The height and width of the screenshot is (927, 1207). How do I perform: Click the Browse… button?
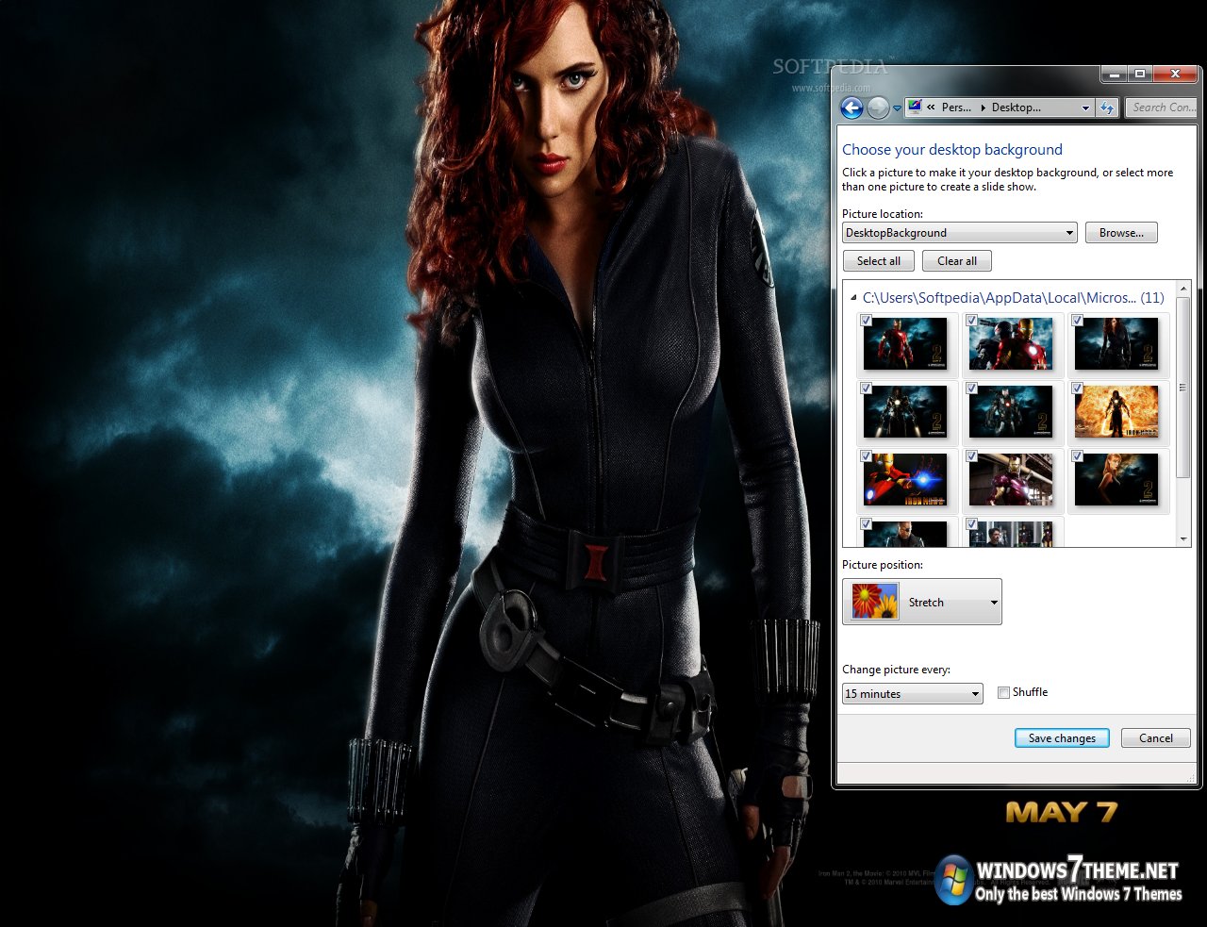pos(1121,233)
